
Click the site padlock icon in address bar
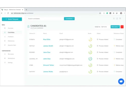point(12,13)
